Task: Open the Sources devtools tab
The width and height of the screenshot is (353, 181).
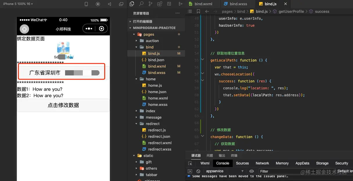Action: tap(242, 163)
